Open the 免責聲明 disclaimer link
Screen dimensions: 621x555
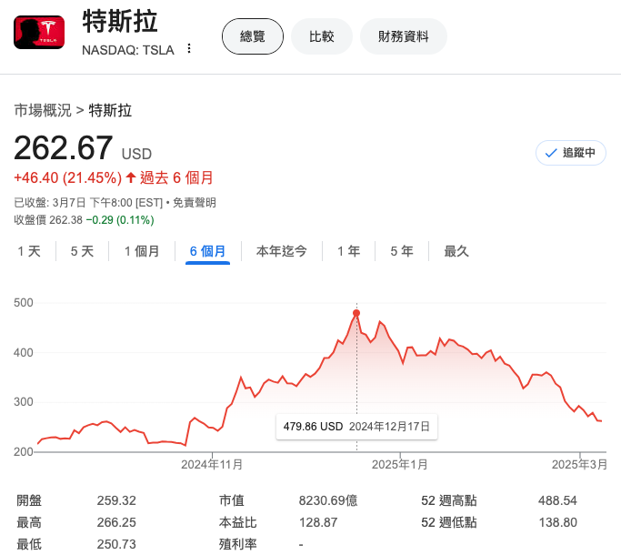pos(195,203)
